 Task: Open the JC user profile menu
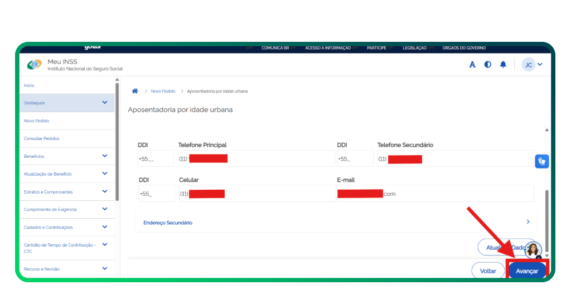pos(532,65)
